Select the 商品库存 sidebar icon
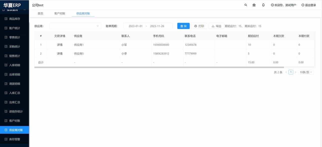322x147 pixels. click(x=6, y=19)
